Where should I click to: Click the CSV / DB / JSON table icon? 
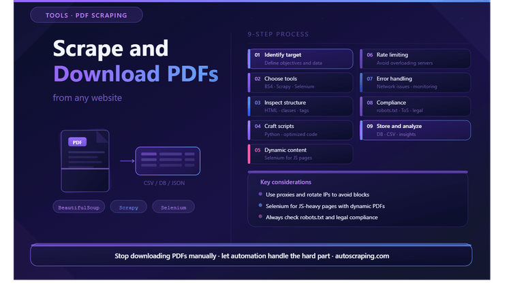pos(168,161)
